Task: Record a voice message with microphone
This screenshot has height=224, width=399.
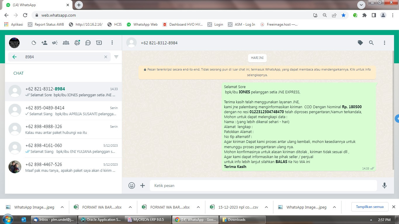Action: tap(384, 185)
